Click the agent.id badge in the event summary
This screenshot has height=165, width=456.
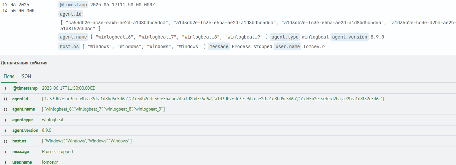tap(70, 14)
